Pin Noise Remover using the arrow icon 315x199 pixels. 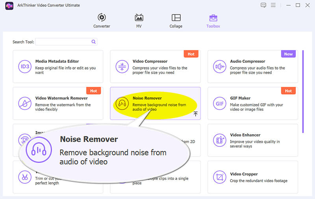pos(195,114)
